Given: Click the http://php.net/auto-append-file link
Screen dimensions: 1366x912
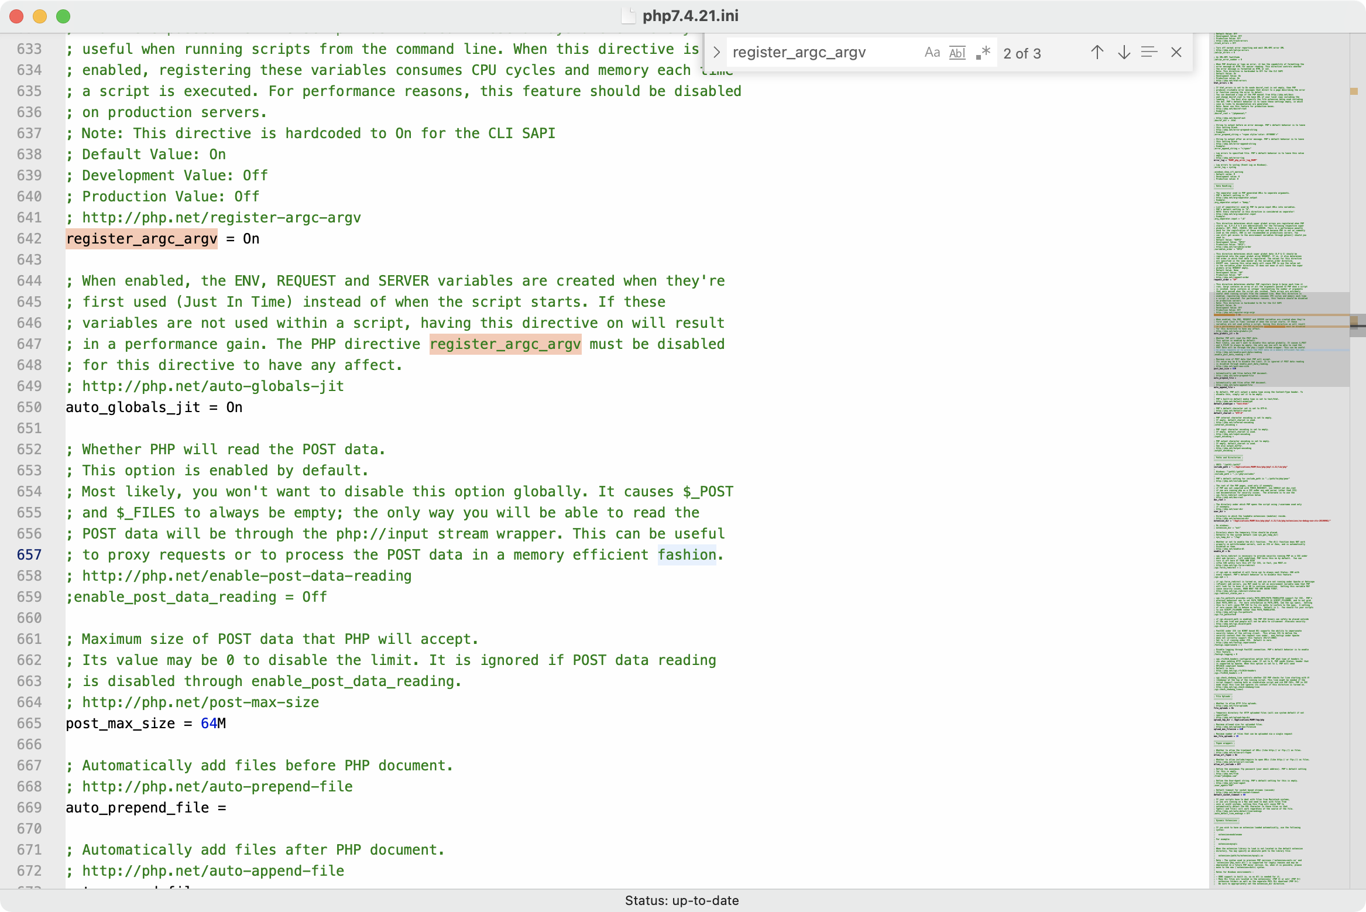Looking at the screenshot, I should (x=213, y=871).
